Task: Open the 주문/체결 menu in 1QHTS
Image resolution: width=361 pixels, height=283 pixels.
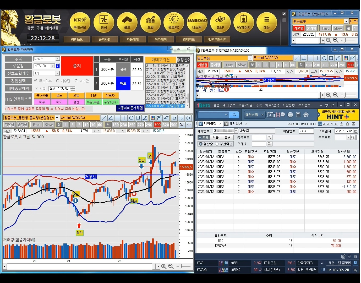Action: click(x=245, y=105)
